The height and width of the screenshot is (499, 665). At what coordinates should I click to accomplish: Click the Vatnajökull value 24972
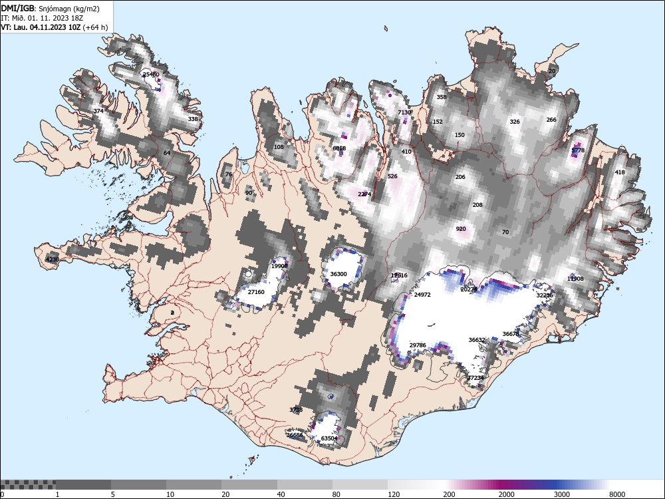tap(422, 295)
